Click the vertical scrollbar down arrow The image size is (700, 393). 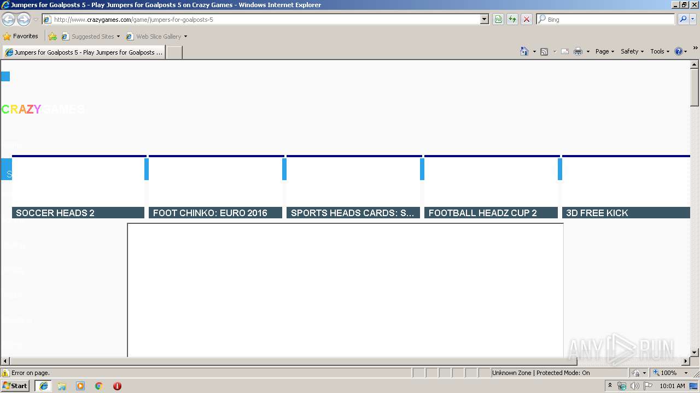tap(695, 353)
